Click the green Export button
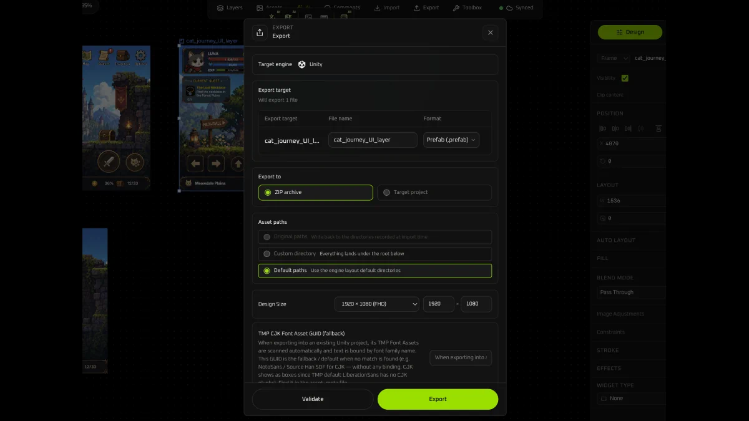Image resolution: width=749 pixels, height=421 pixels. (438, 399)
